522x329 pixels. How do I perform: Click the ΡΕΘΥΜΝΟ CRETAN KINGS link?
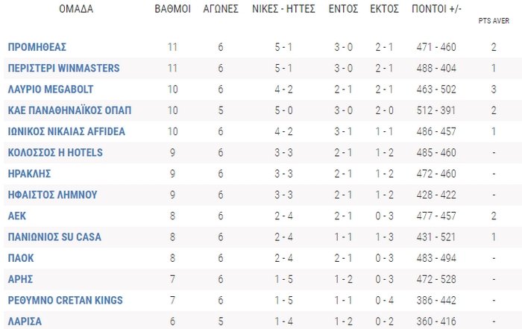[x=66, y=300]
